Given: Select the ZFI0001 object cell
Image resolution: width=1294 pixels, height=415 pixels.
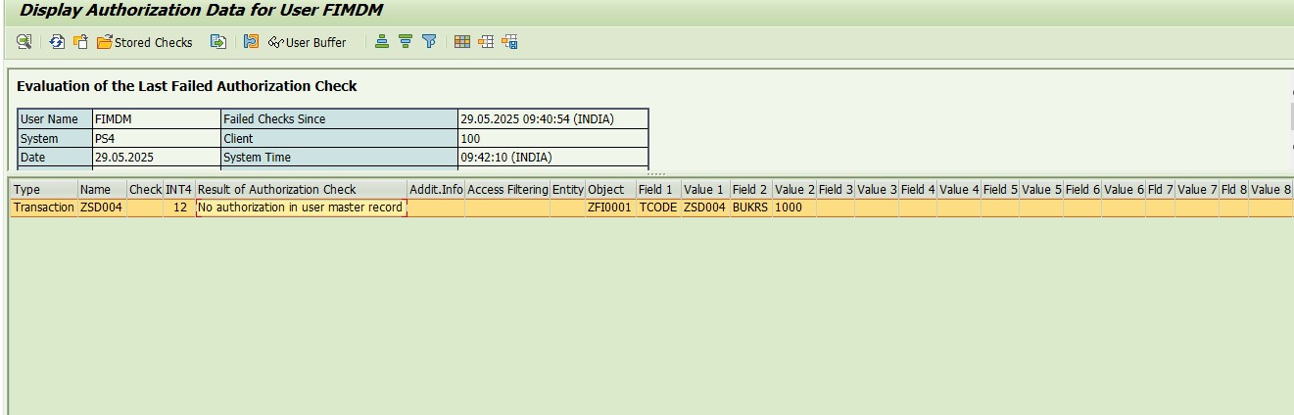Looking at the screenshot, I should 608,207.
